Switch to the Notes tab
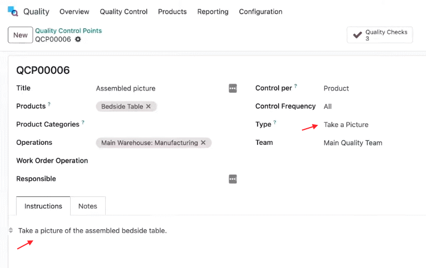The image size is (426, 268). pyautogui.click(x=88, y=206)
